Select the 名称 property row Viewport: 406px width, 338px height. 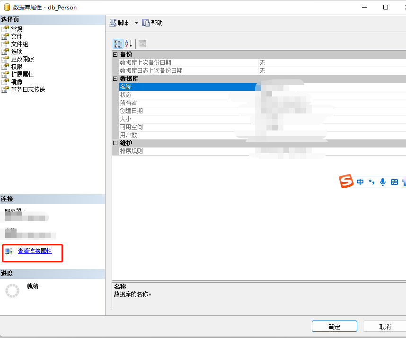[x=262, y=87]
